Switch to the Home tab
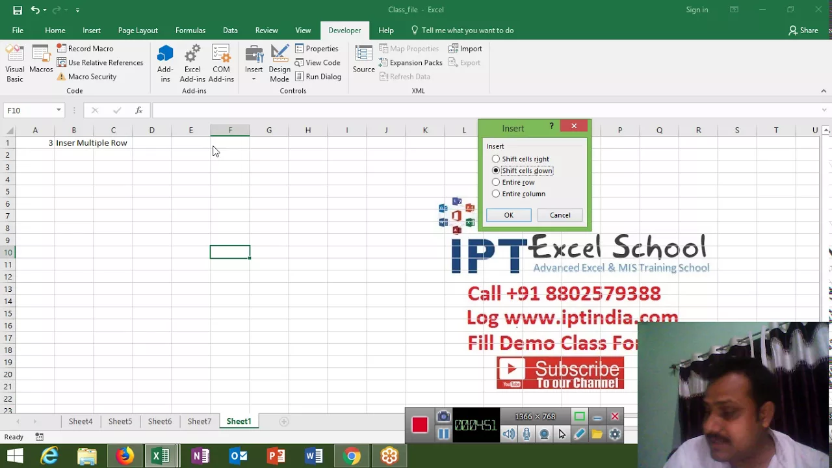 tap(55, 31)
